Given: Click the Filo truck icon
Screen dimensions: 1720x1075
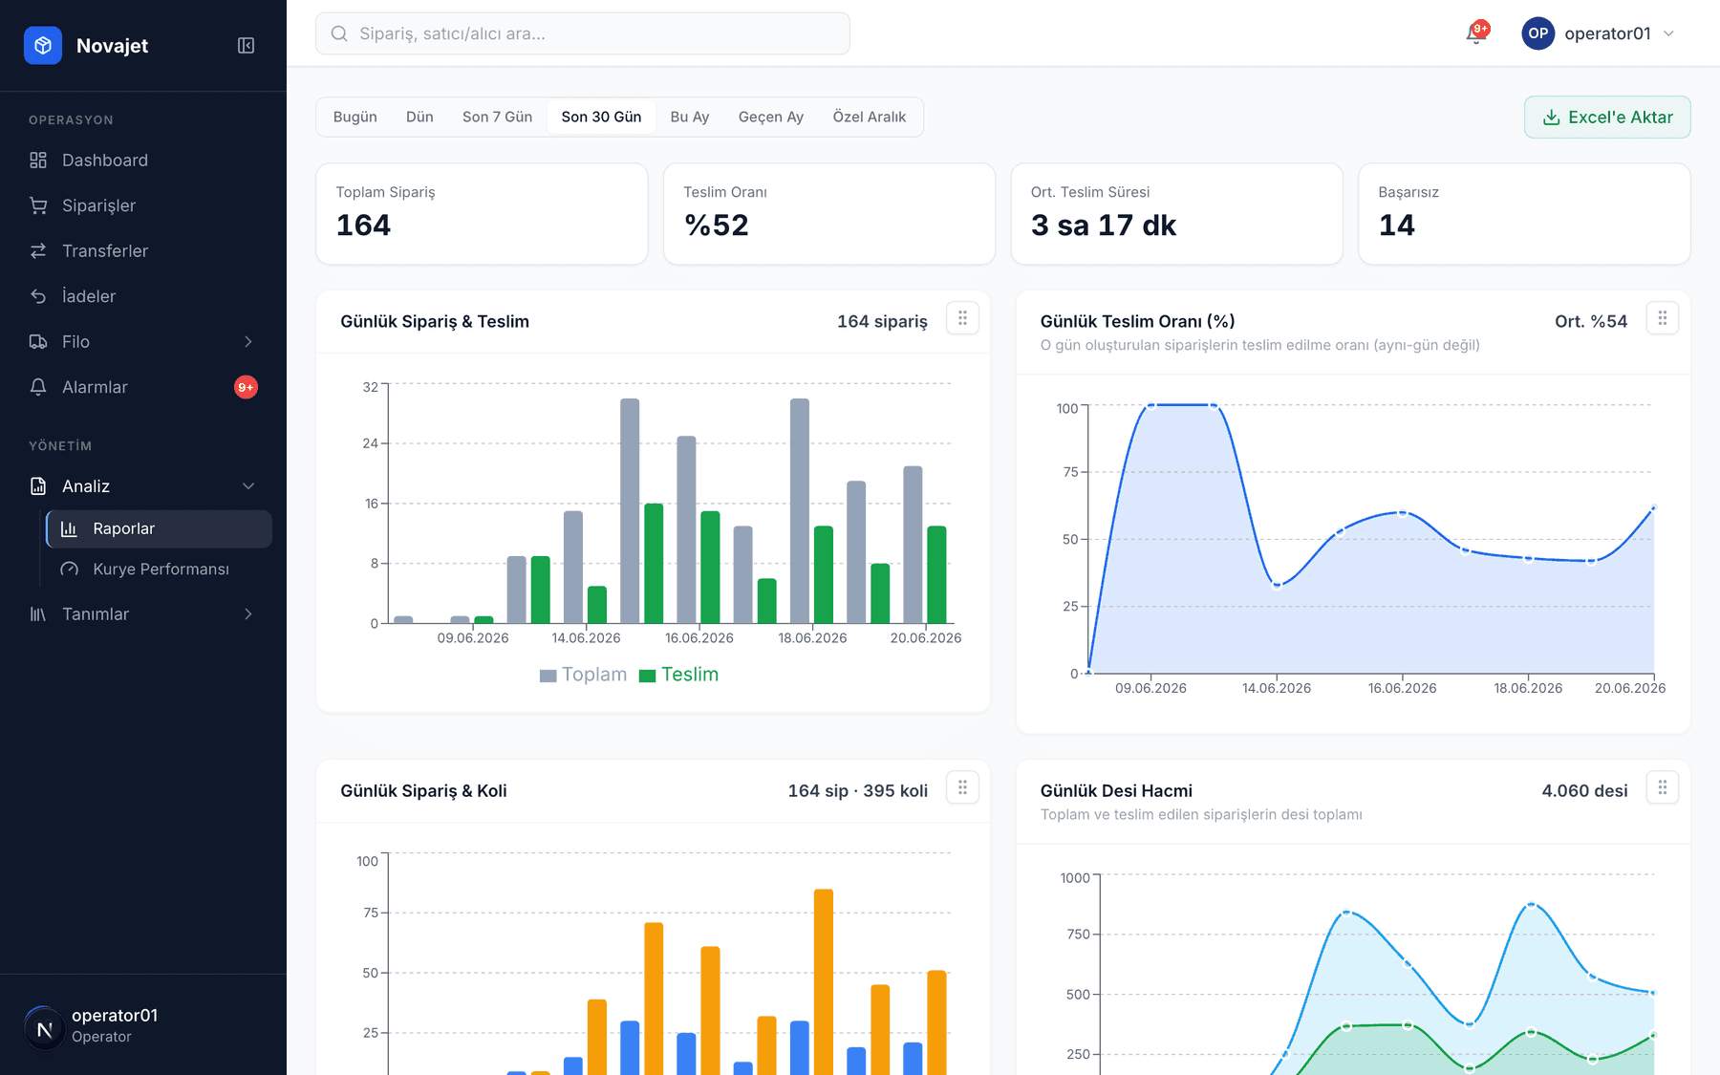Looking at the screenshot, I should pyautogui.click(x=38, y=341).
